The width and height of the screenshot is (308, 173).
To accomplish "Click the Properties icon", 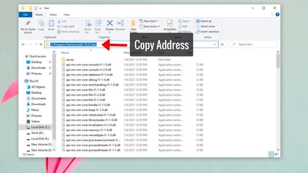I will click(x=170, y=24).
